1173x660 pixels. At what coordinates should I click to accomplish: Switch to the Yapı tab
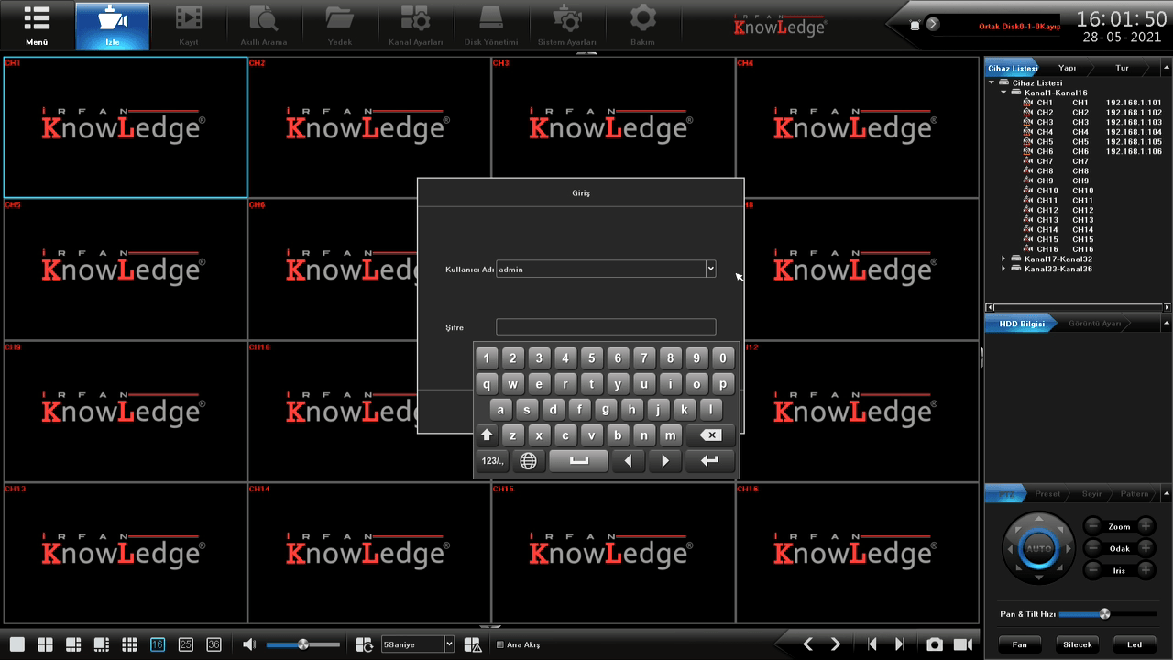[1068, 69]
